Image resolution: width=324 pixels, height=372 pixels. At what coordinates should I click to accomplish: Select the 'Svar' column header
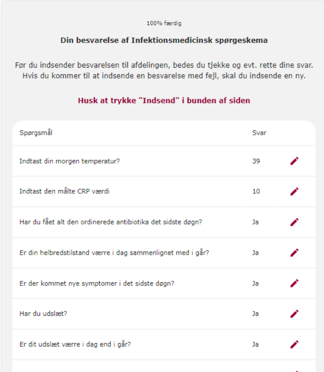(x=259, y=133)
